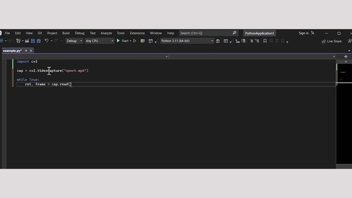This screenshot has width=352, height=198.
Task: Expand the Start button dropdown arrow
Action: click(x=130, y=41)
